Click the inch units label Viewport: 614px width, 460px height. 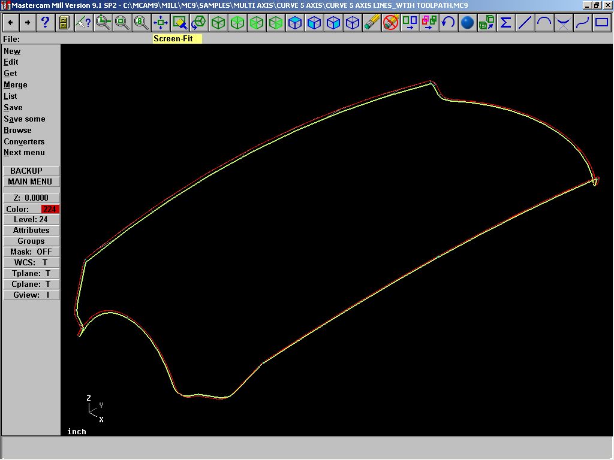click(77, 431)
